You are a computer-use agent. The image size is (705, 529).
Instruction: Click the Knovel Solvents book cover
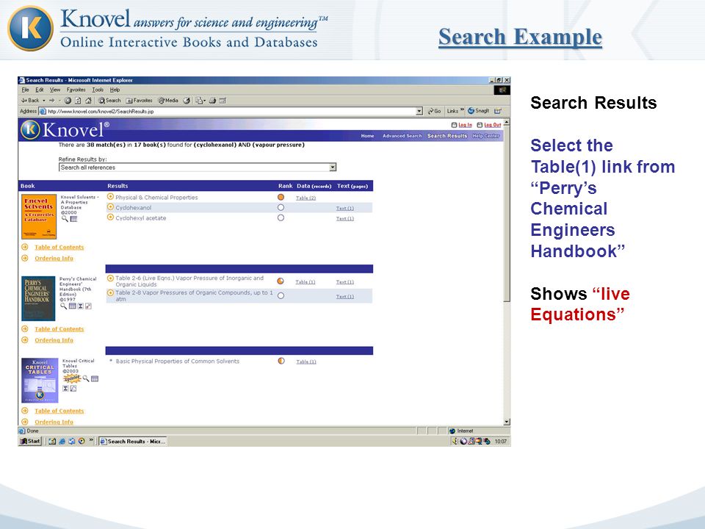(39, 216)
